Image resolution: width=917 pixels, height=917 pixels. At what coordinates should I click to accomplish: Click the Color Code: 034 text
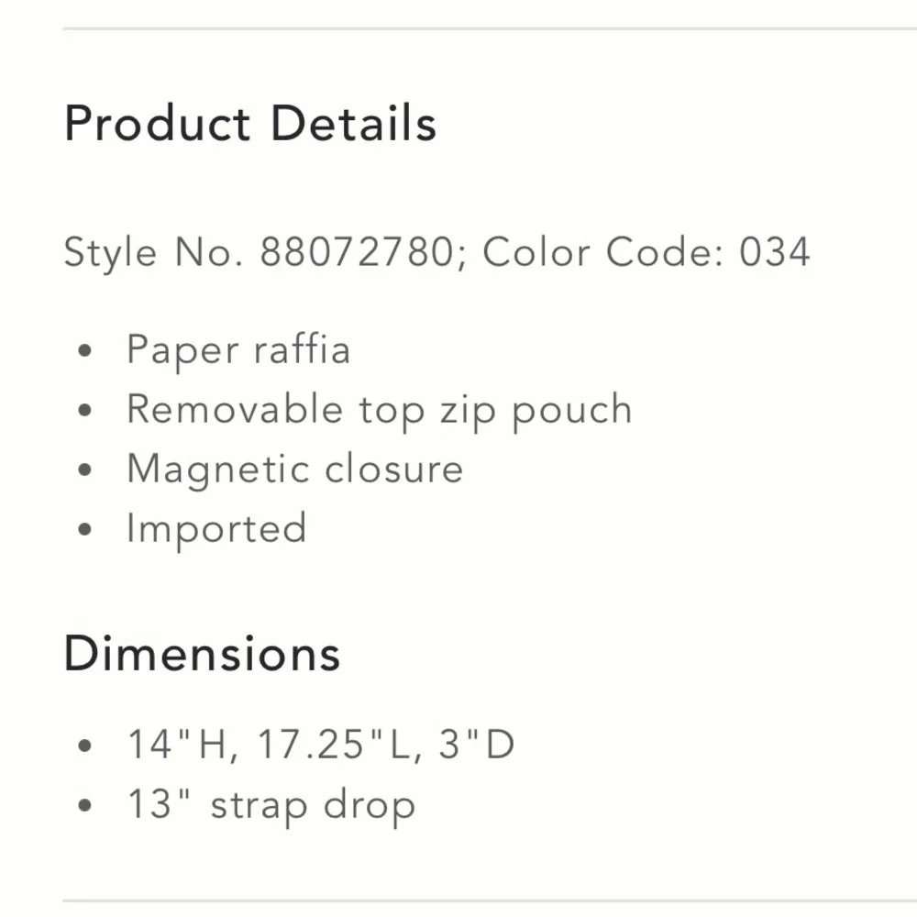(x=646, y=252)
